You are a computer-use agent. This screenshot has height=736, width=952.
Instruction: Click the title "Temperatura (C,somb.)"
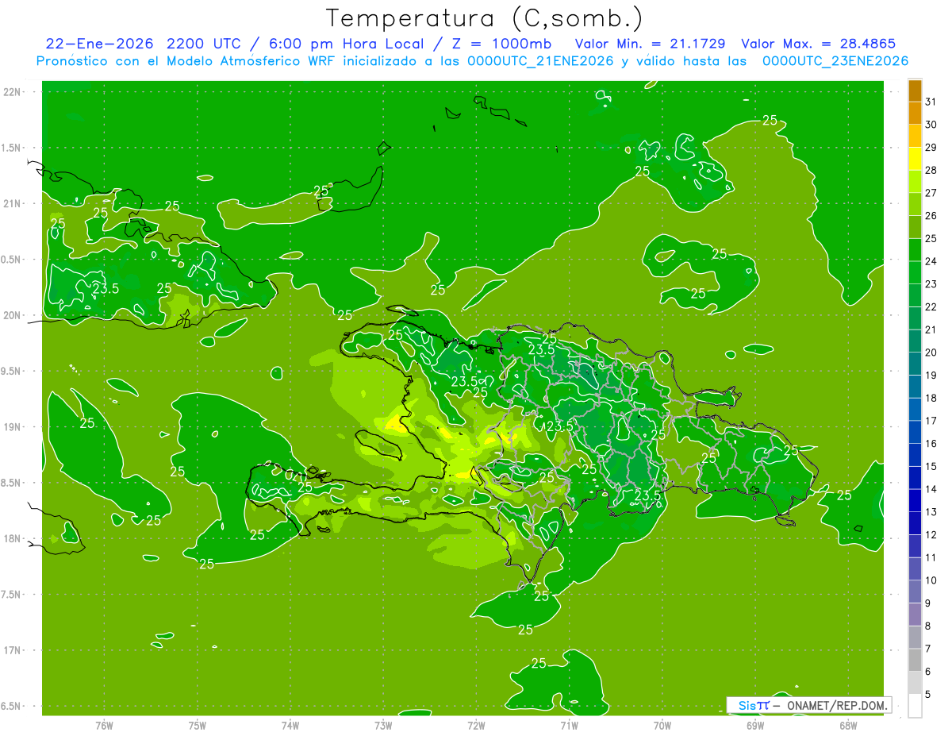click(484, 17)
